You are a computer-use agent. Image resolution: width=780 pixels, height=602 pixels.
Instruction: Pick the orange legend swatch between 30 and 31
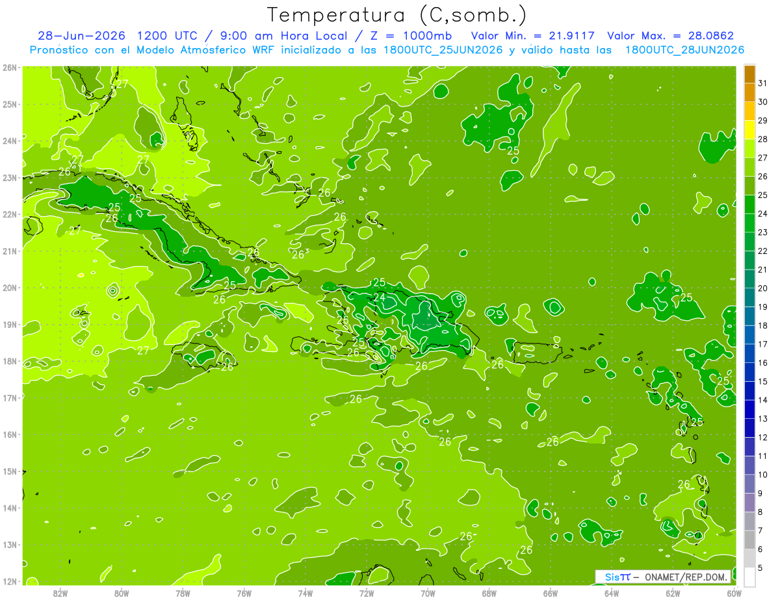(749, 93)
